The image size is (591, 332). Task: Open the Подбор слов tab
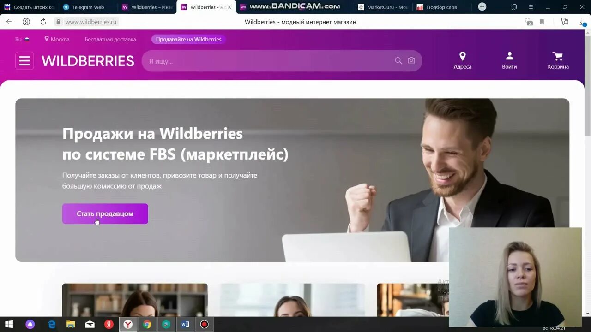(x=441, y=7)
